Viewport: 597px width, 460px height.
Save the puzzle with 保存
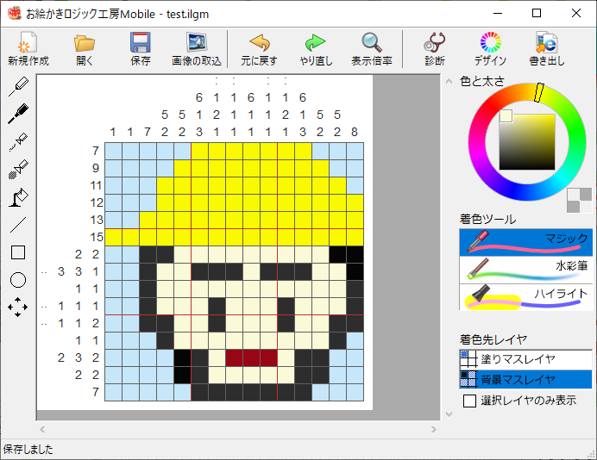pos(141,48)
